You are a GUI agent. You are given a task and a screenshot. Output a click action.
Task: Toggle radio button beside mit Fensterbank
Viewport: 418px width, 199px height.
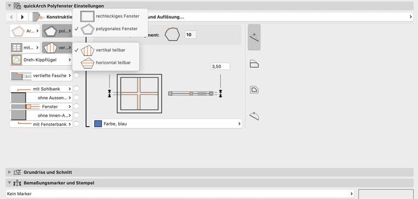tap(76, 124)
